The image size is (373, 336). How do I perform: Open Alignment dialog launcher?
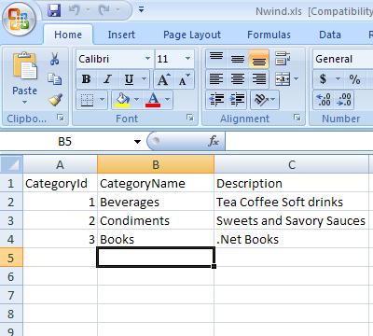297,118
